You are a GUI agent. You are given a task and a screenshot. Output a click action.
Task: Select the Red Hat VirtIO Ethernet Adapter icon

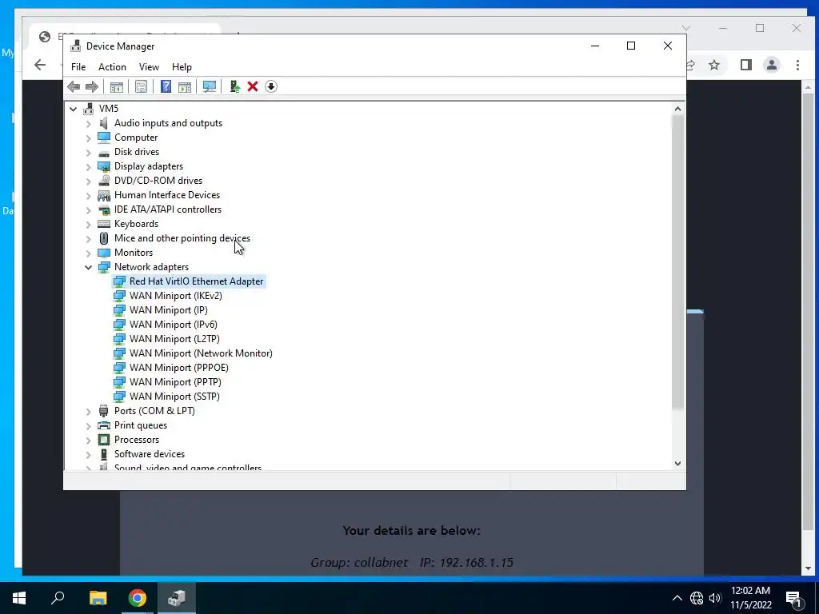click(119, 281)
